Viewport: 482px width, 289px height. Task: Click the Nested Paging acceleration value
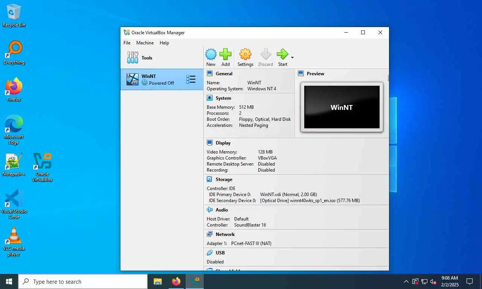click(x=253, y=125)
